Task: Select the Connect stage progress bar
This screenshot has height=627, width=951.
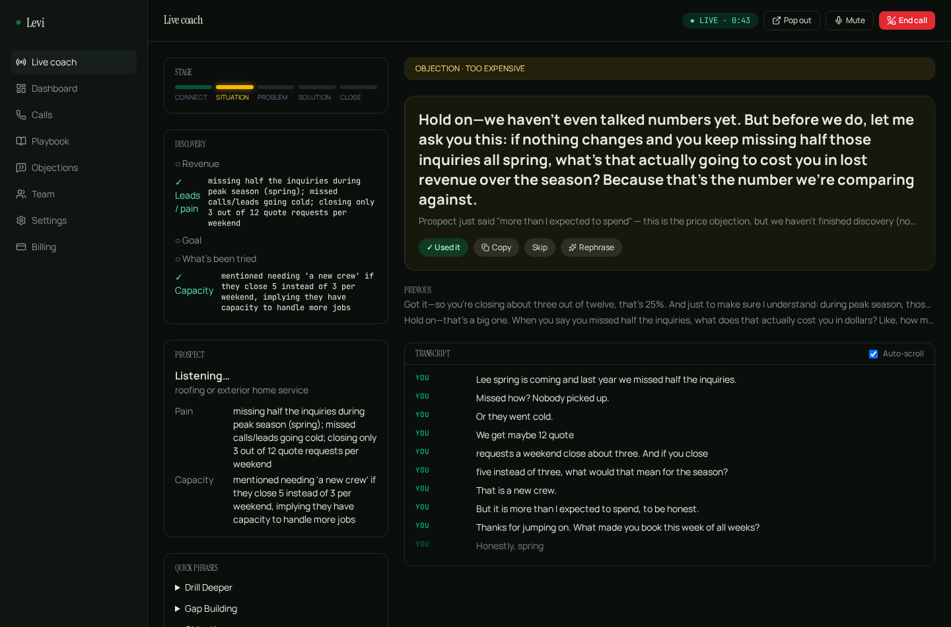Action: click(194, 87)
